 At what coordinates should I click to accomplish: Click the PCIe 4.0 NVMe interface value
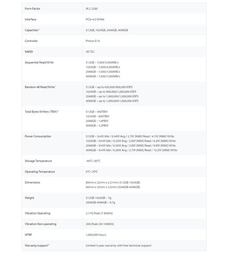tap(95, 19)
